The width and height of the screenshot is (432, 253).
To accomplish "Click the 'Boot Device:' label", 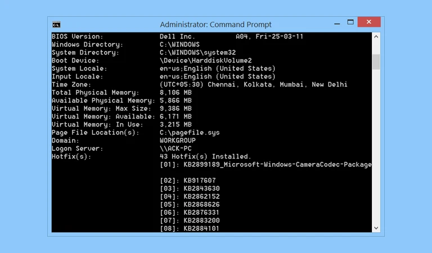I will tap(75, 61).
